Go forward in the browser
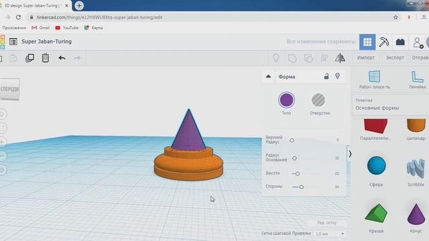The width and height of the screenshot is (429, 241). (x=7, y=17)
